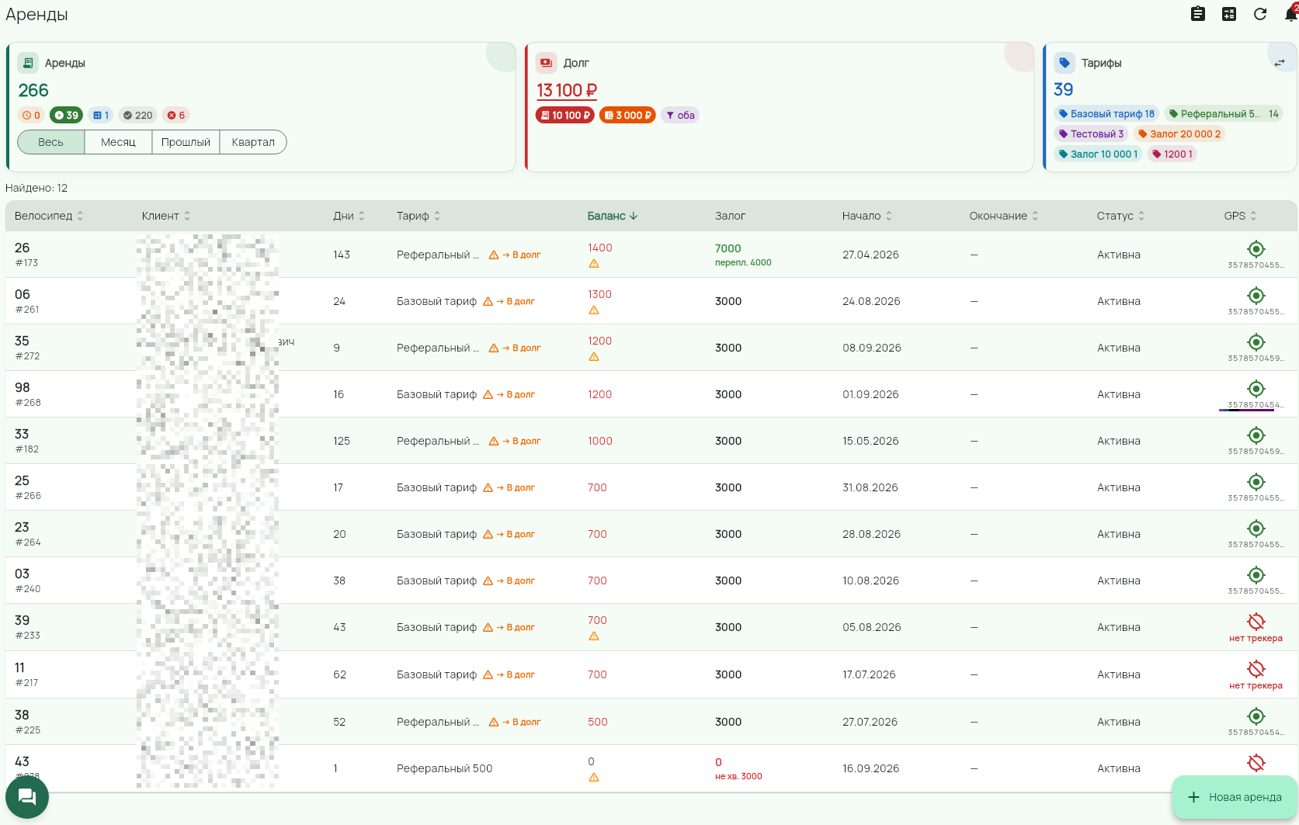This screenshot has width=1299, height=825.
Task: Click the 13 100 ₽ debt total link
Action: (x=567, y=91)
